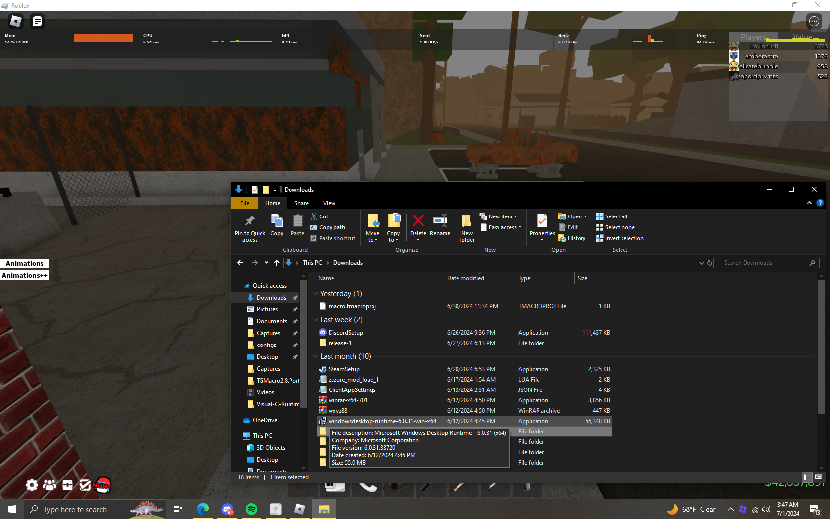Open the Move to dropdown

(x=373, y=228)
